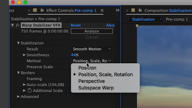
Task: Collapse the Warp Stabilizer VFX effect triangle
Action: coord(13,25)
